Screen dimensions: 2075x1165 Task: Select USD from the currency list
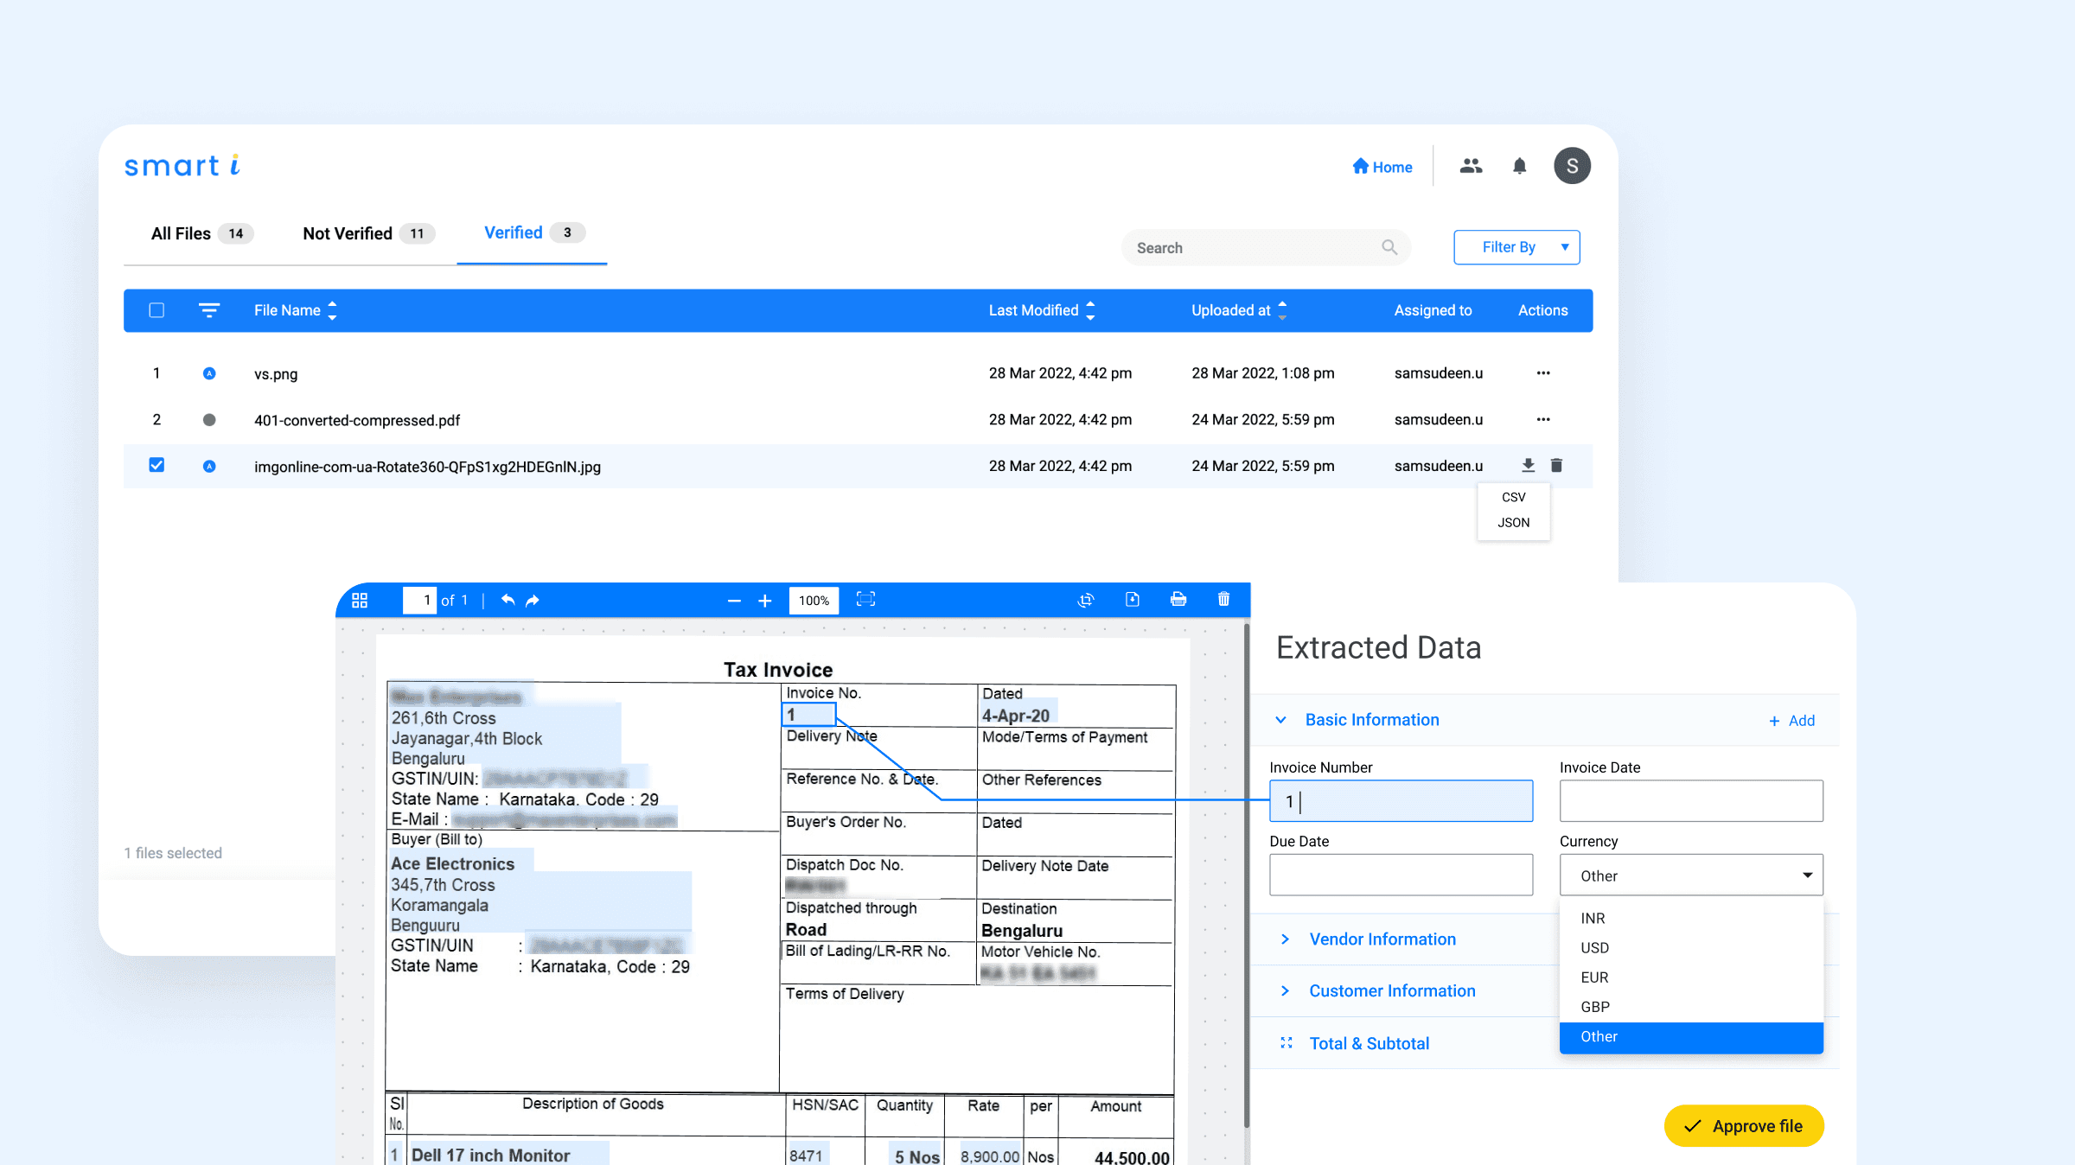pos(1594,948)
